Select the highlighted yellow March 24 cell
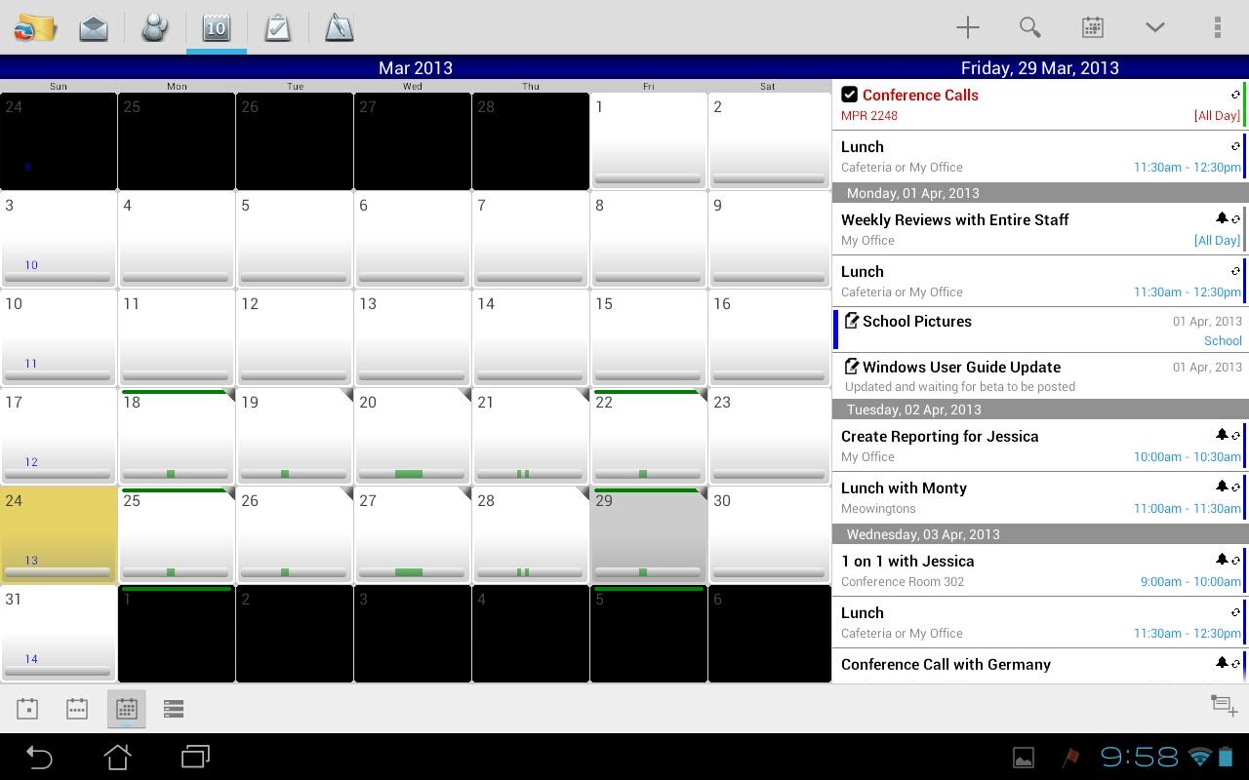The image size is (1249, 780). point(59,534)
